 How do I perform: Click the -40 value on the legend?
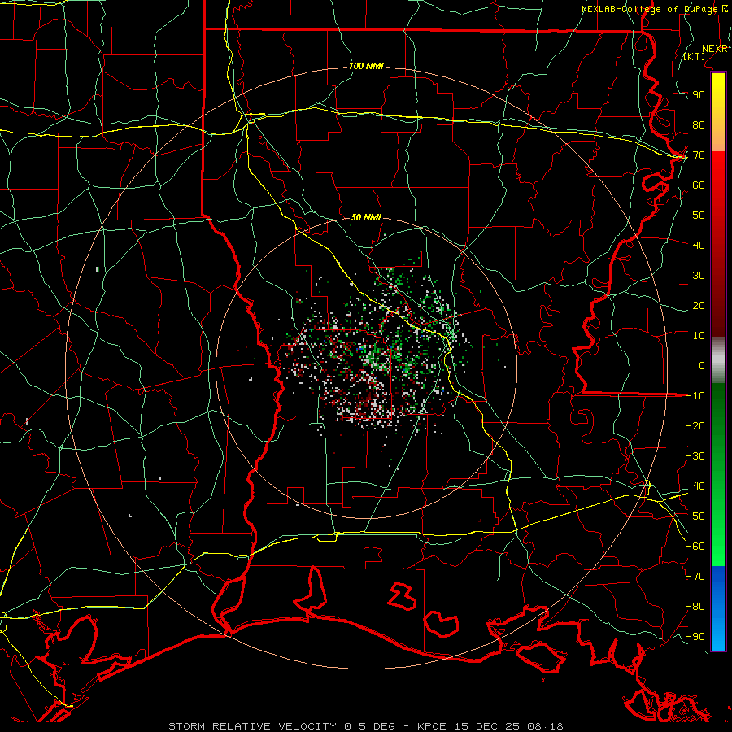coord(695,486)
